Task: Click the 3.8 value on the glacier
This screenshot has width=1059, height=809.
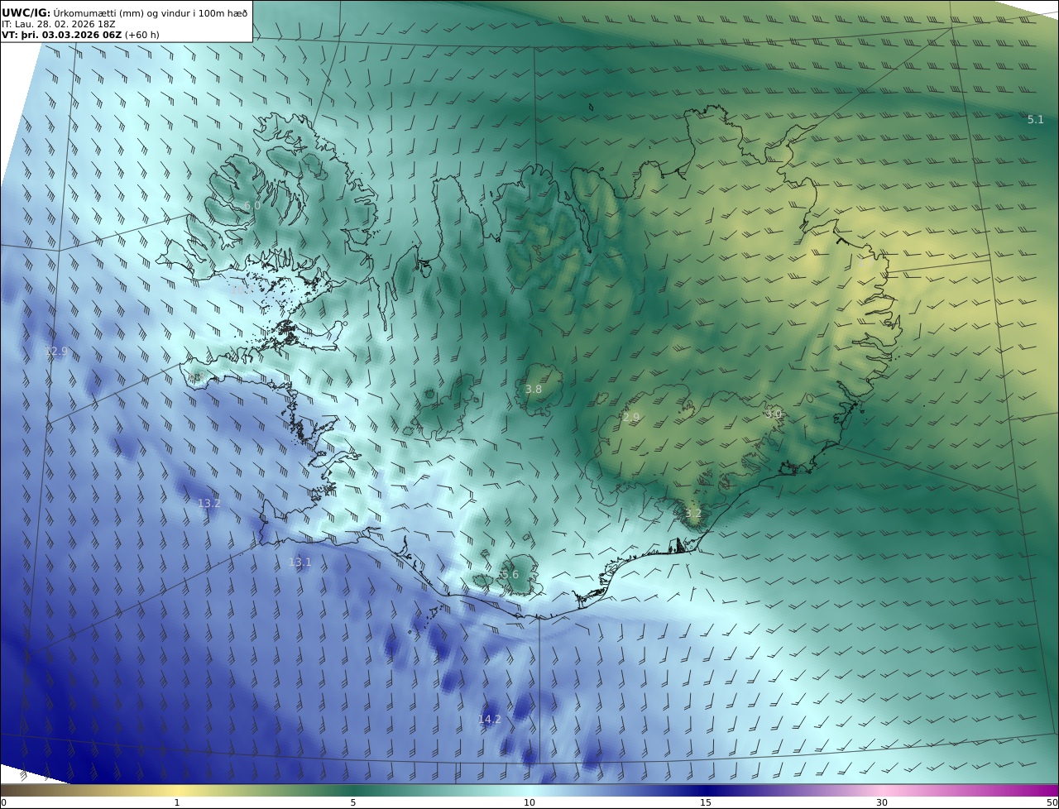Action: [534, 390]
